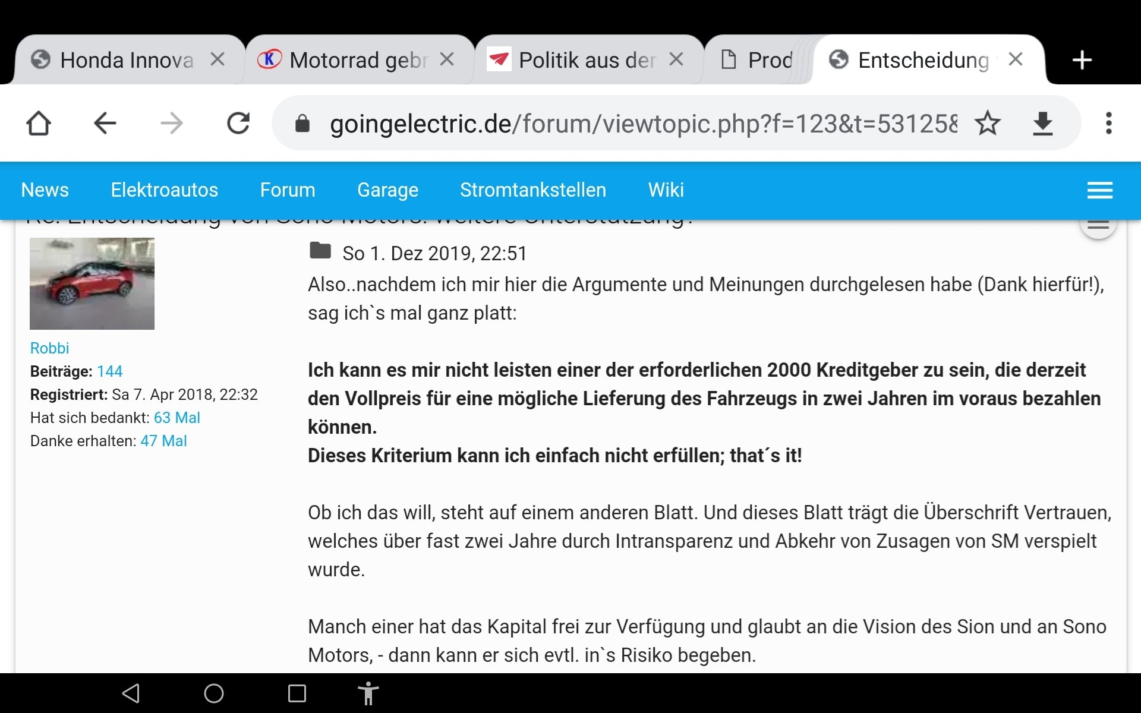Close the Politik aus der tab
The image size is (1141, 713).
[676, 59]
